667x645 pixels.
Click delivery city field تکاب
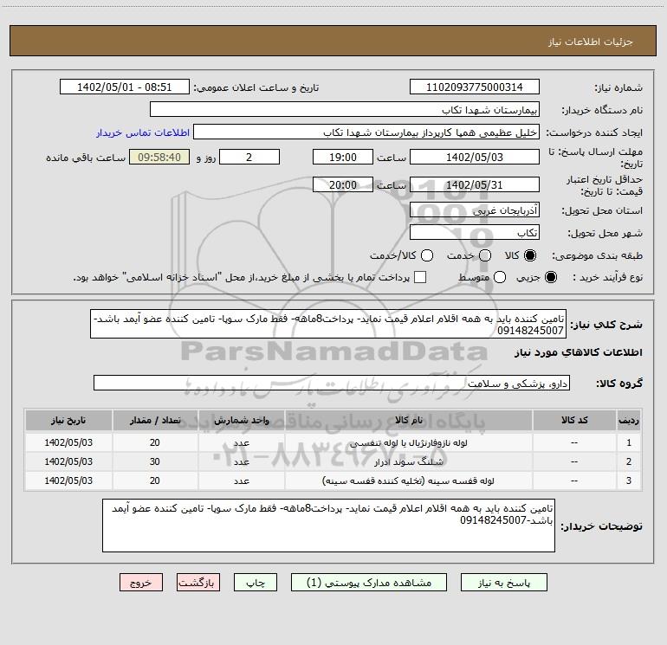coord(475,232)
